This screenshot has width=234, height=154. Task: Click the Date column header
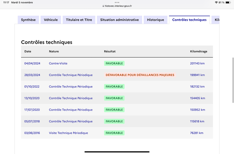[x=28, y=51]
